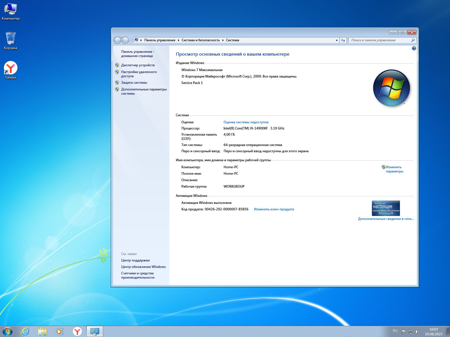Select processor text Intel(R) Core(TM) i9-14900KF

click(246, 128)
